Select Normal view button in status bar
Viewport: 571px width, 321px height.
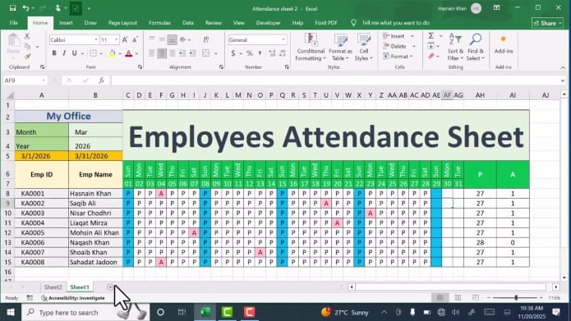(440, 298)
